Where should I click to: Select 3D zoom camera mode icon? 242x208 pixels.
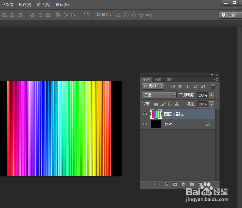click(x=149, y=15)
